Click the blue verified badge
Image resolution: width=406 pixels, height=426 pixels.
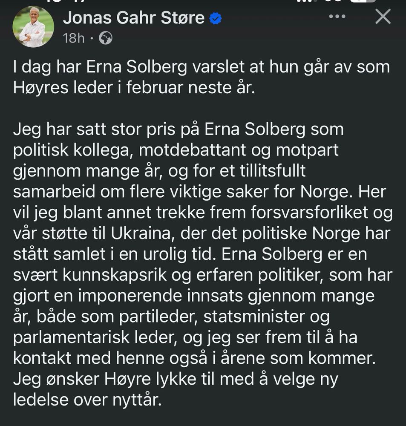pyautogui.click(x=216, y=18)
